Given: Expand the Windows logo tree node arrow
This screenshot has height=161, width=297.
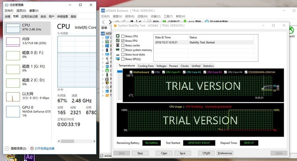Looking at the screenshot, I should (x=103, y=46).
